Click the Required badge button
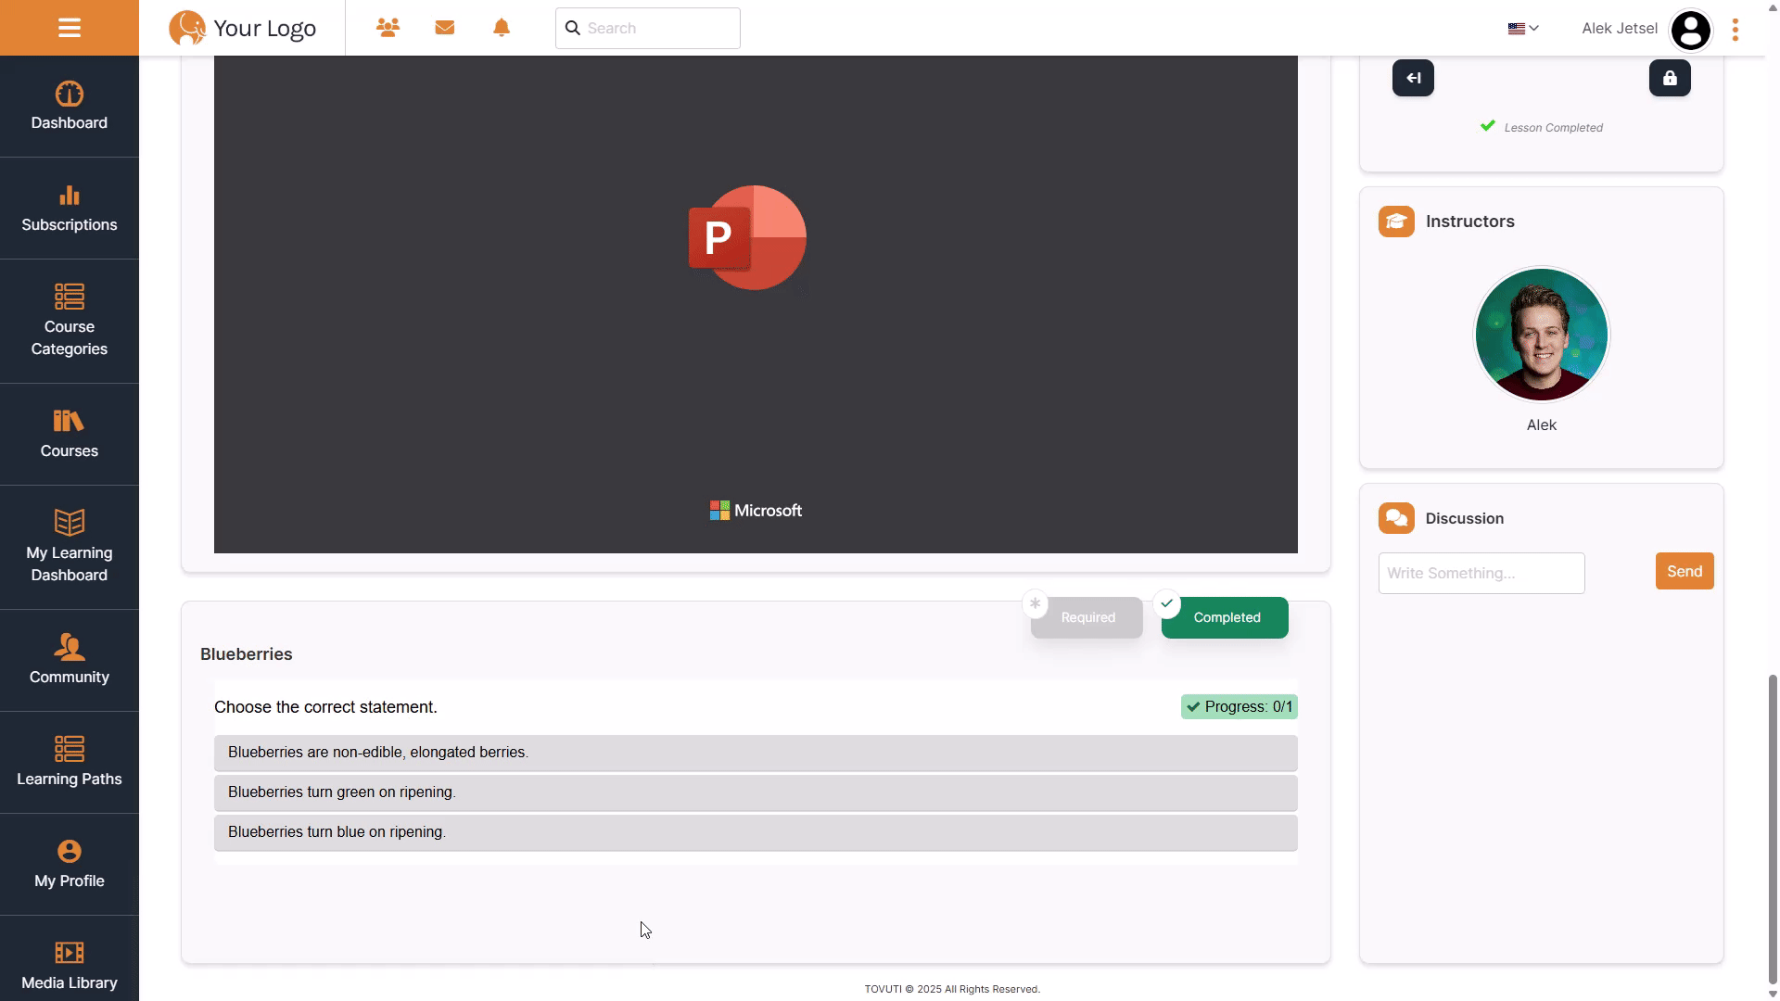This screenshot has width=1780, height=1001. tap(1087, 617)
